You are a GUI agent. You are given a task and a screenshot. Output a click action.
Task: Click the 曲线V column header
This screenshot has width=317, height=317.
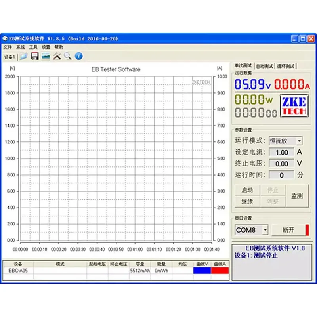point(202,264)
